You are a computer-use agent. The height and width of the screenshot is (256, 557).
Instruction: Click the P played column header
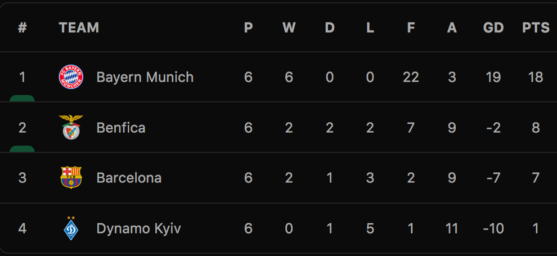pos(248,28)
